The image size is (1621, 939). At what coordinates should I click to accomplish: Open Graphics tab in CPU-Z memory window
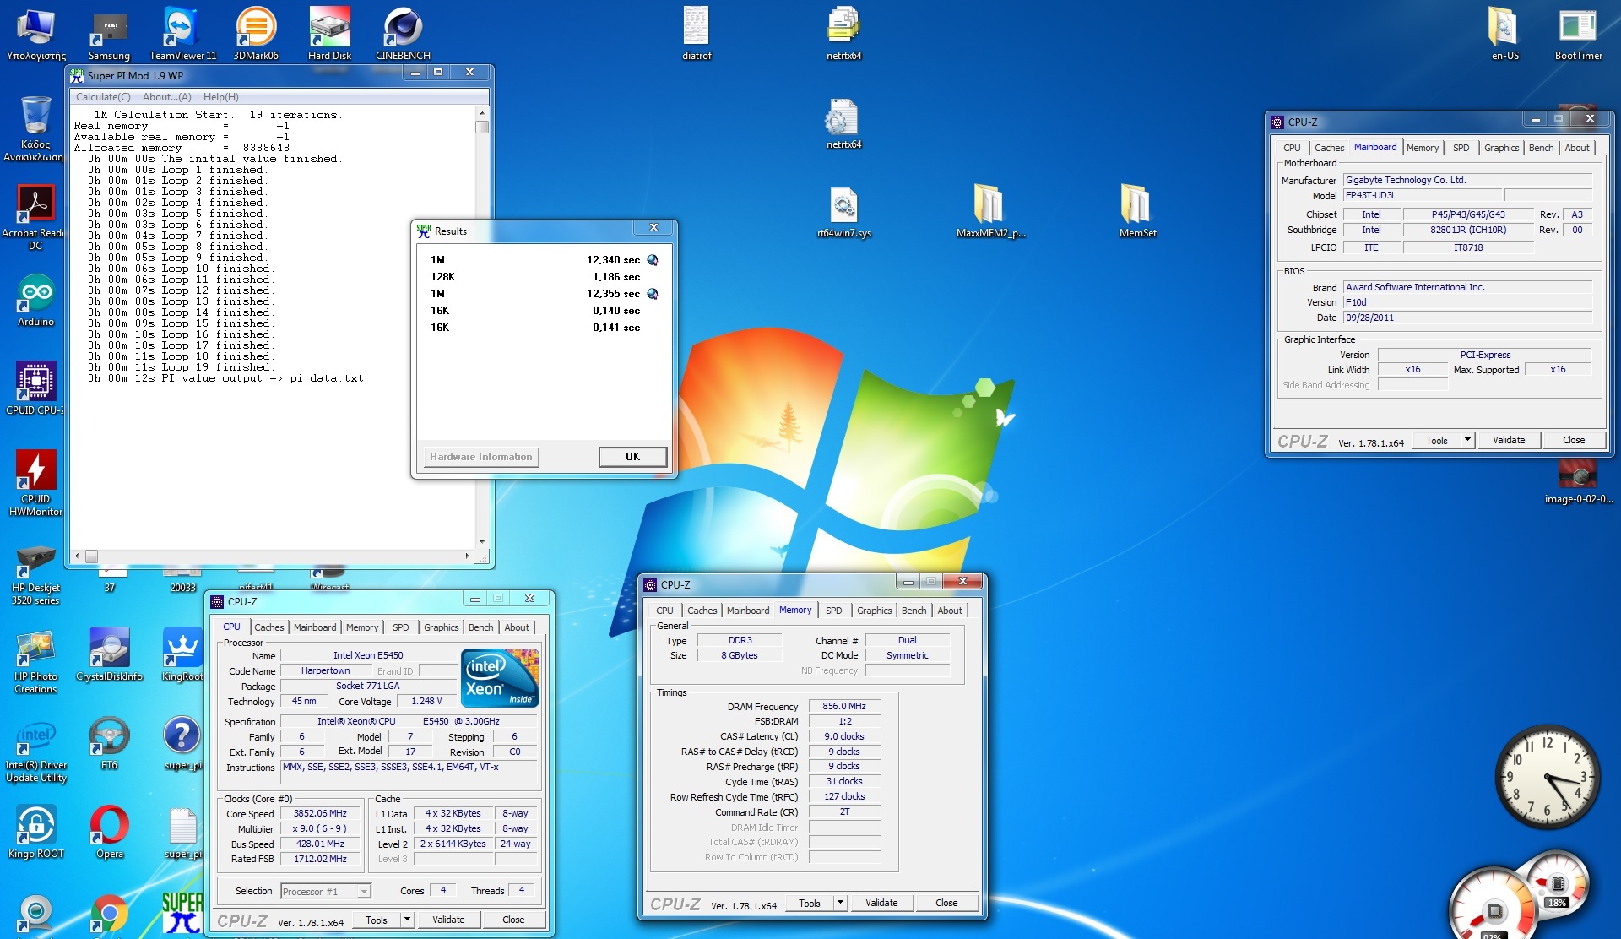874,611
